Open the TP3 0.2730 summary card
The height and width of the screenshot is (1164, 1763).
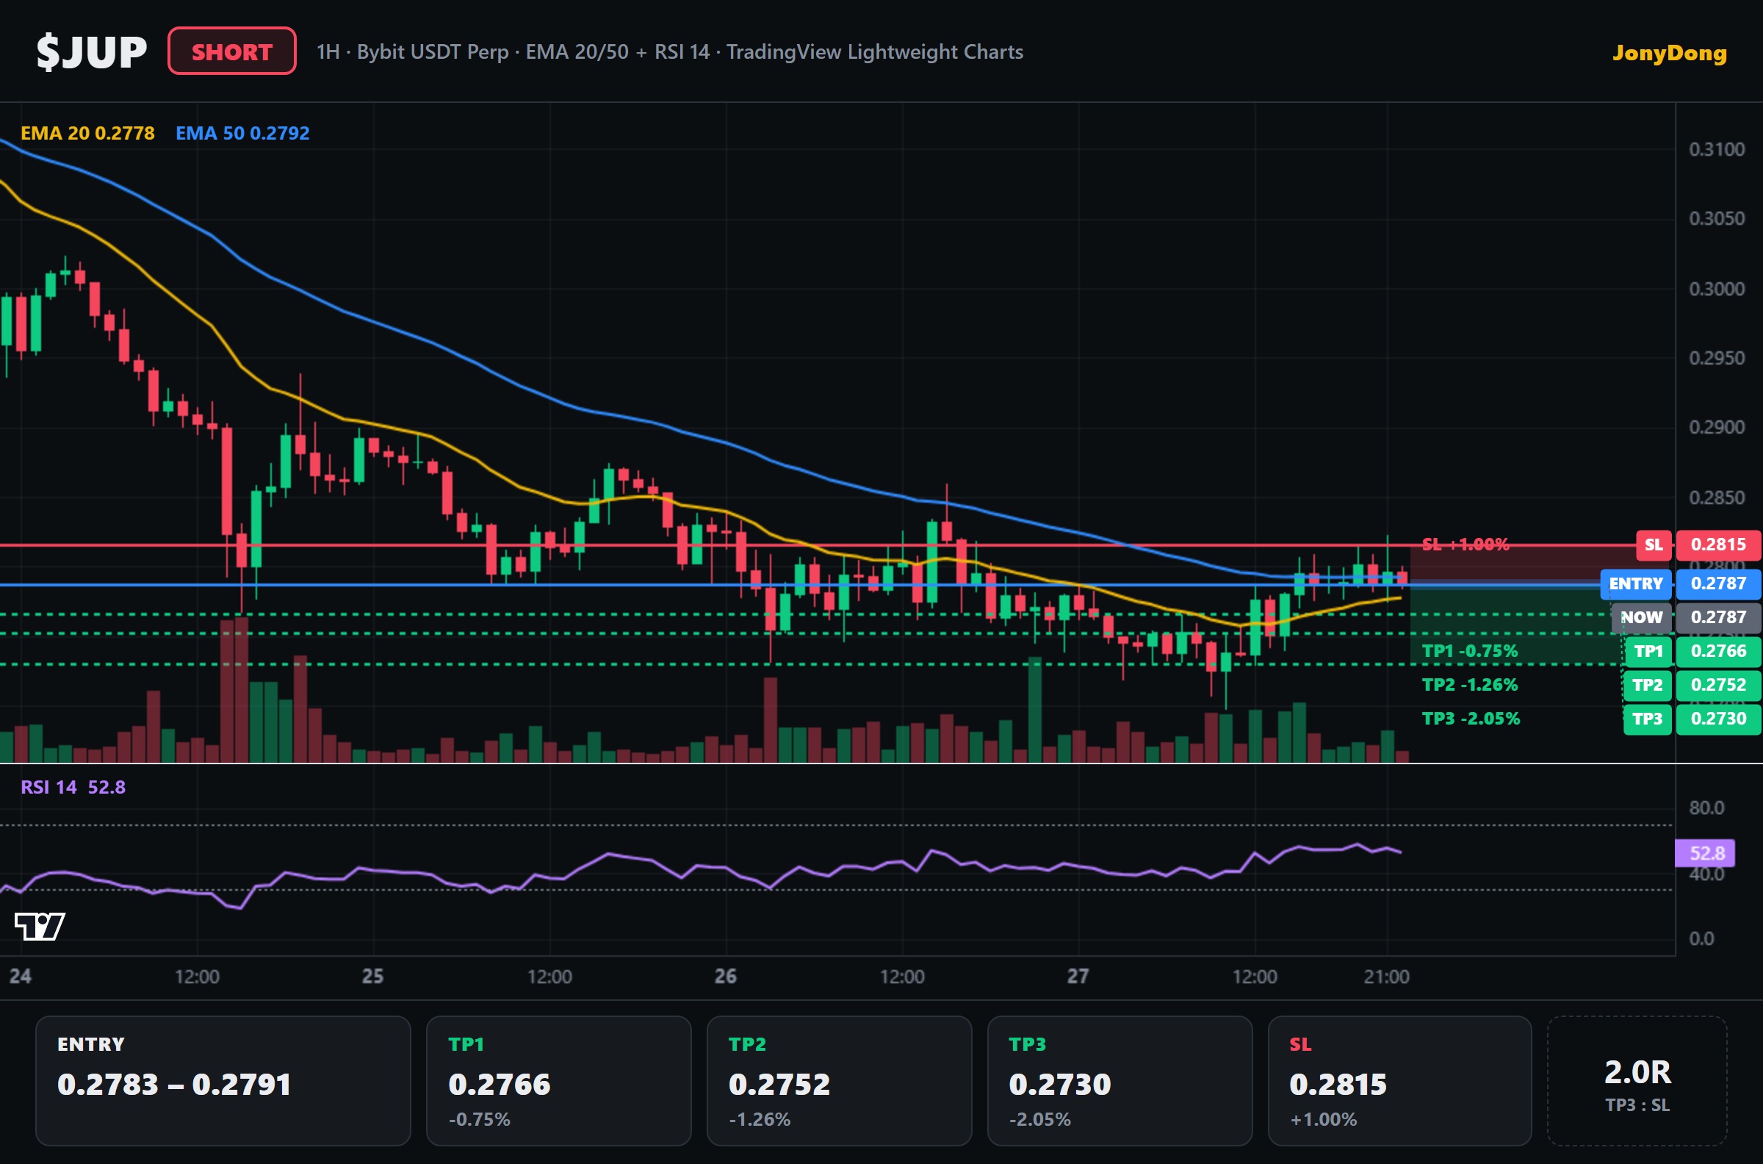1120,1081
